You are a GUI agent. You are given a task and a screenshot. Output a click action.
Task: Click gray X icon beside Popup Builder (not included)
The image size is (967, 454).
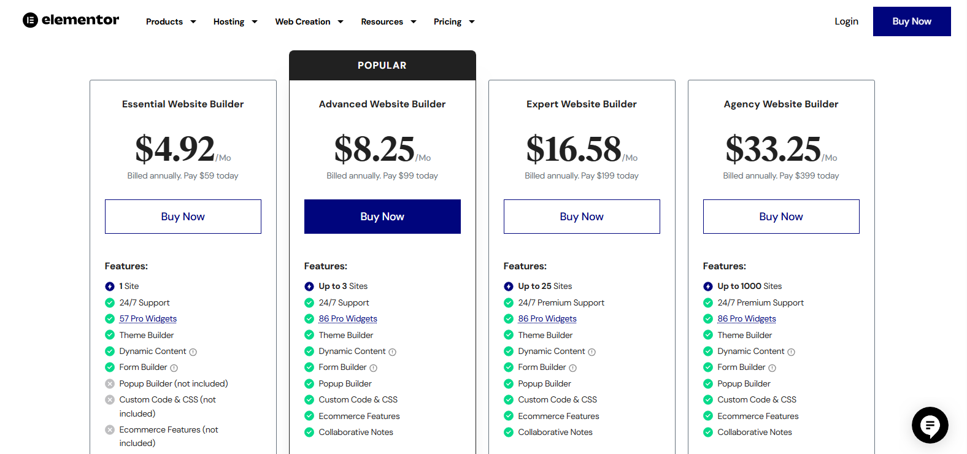click(x=110, y=384)
